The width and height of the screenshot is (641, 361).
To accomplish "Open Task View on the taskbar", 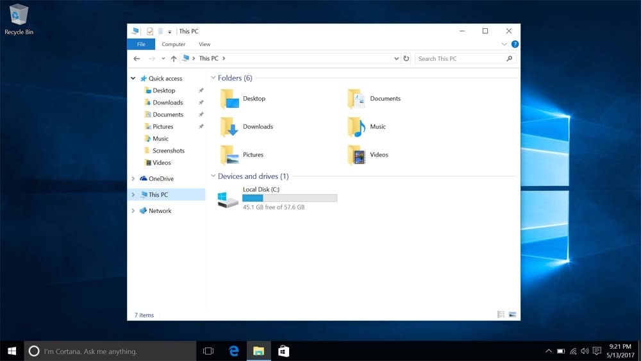I will pyautogui.click(x=208, y=351).
